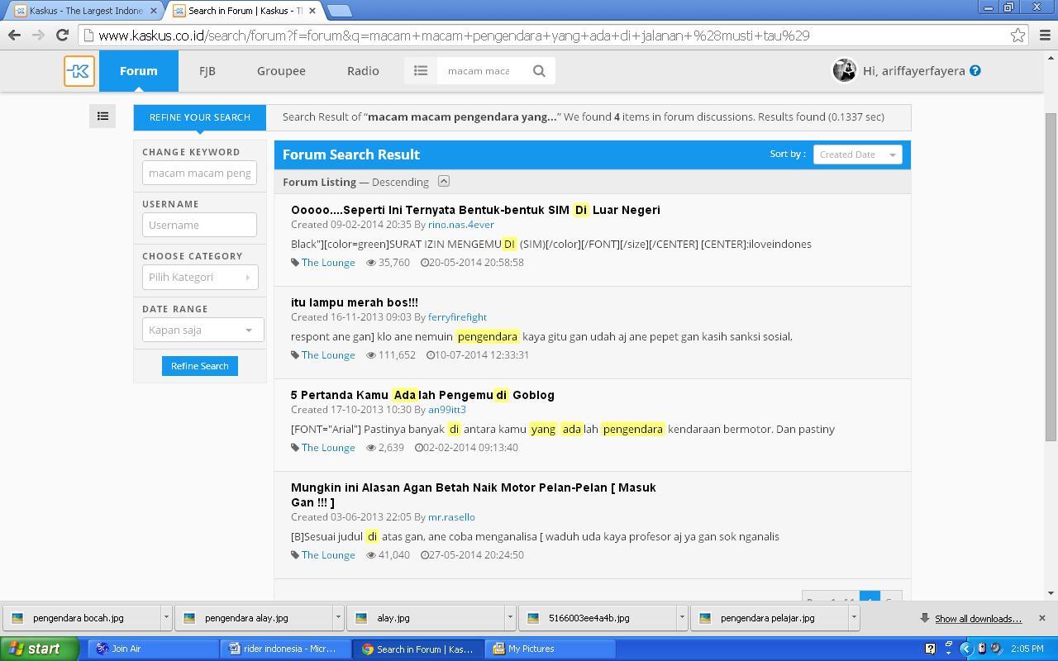Click the Refine Search button
The image size is (1058, 661).
(x=200, y=366)
